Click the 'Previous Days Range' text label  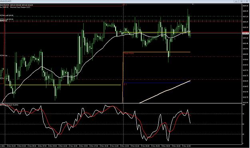(x=20, y=7)
